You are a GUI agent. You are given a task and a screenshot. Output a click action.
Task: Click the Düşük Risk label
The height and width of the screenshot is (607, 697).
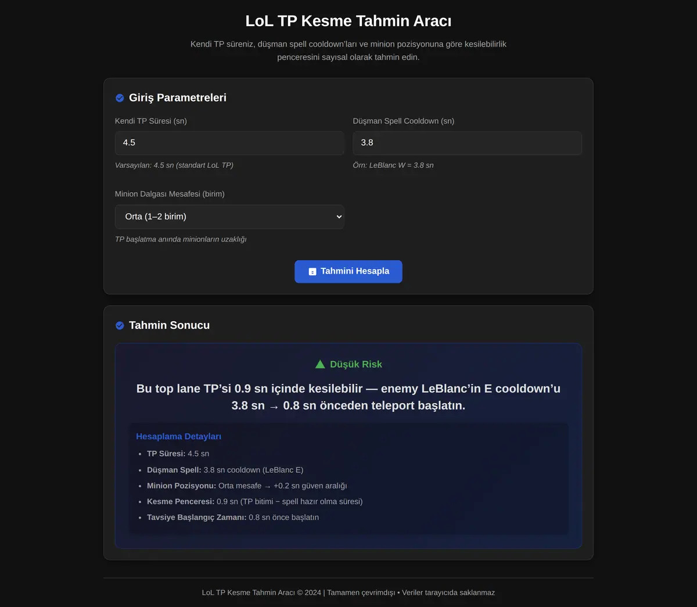[356, 364]
